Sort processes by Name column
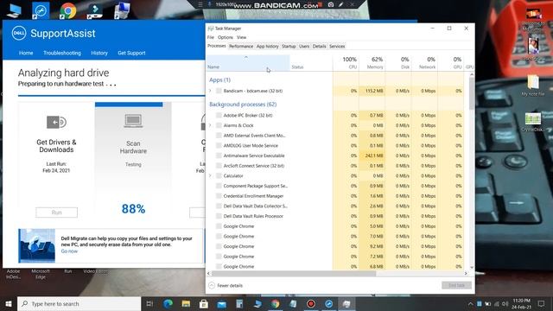553x311 pixels. 248,63
